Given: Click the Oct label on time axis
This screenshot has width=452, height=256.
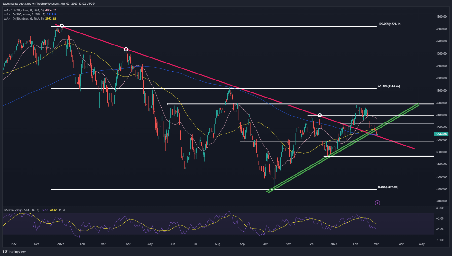Looking at the screenshot, I should pyautogui.click(x=265, y=244).
